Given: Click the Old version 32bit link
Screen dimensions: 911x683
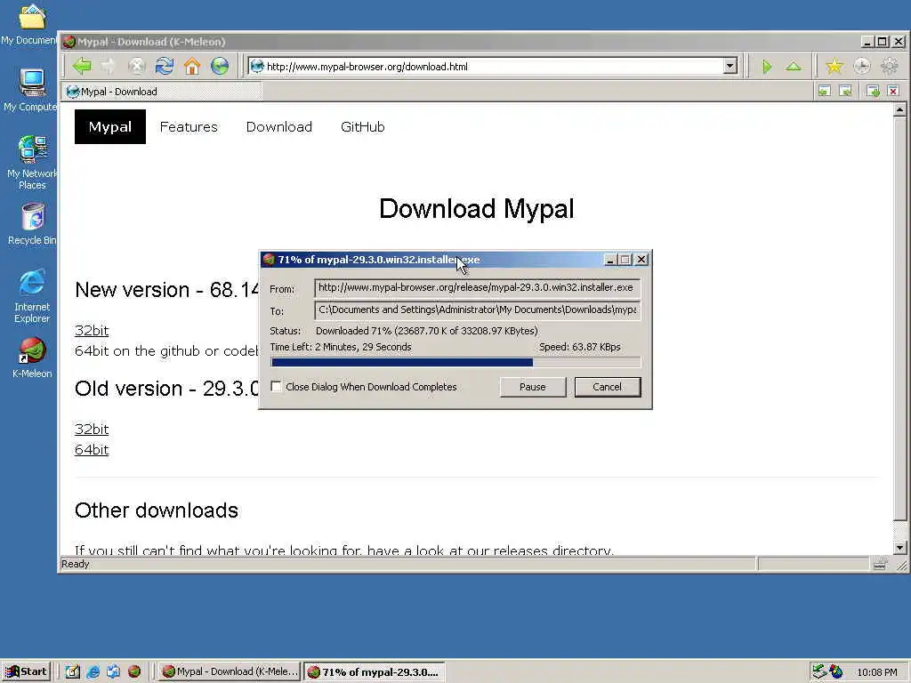Looking at the screenshot, I should (x=92, y=430).
